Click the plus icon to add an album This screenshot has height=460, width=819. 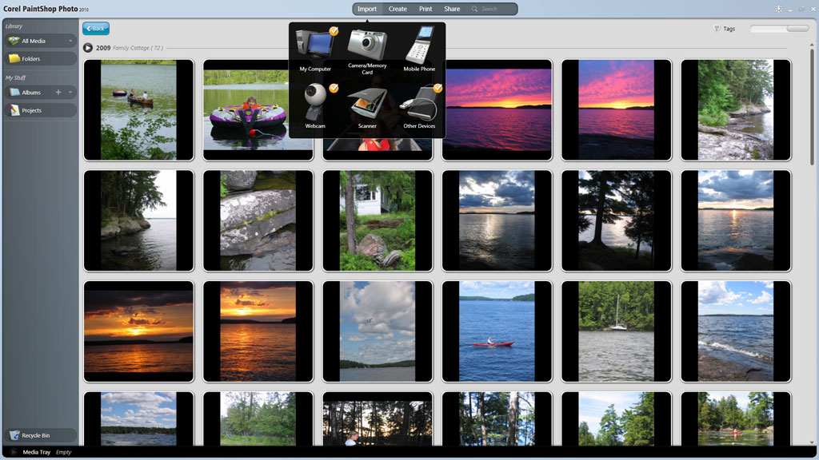(x=58, y=93)
